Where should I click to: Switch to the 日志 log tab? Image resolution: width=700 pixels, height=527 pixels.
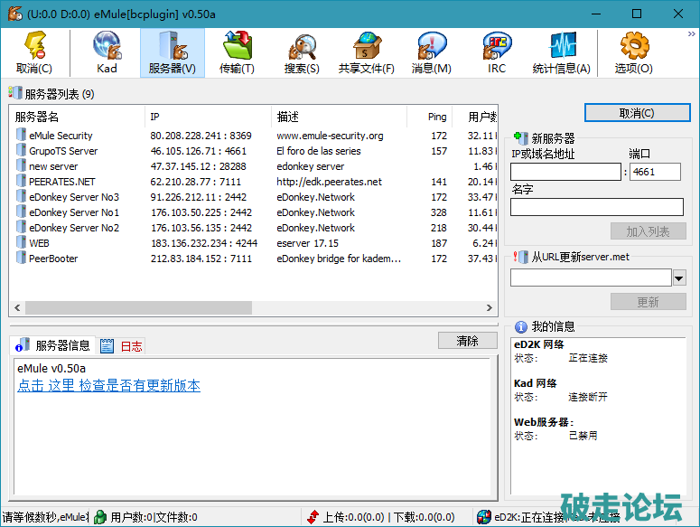(x=122, y=346)
